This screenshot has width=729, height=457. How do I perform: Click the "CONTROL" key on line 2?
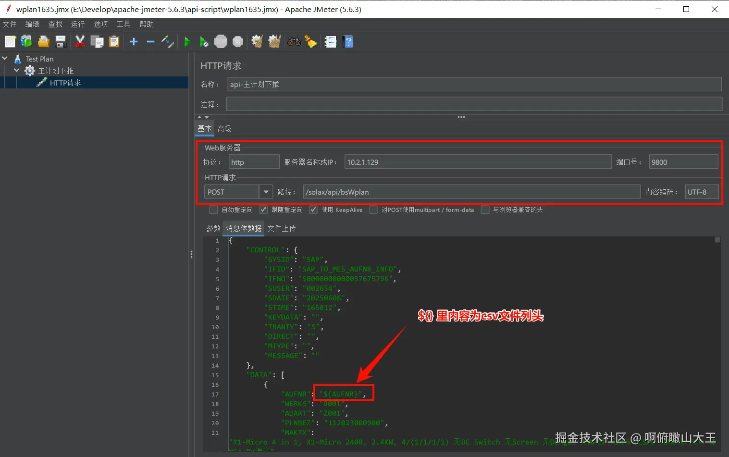click(266, 250)
